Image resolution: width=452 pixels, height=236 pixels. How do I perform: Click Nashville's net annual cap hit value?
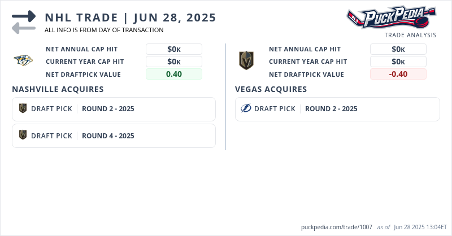coord(173,49)
